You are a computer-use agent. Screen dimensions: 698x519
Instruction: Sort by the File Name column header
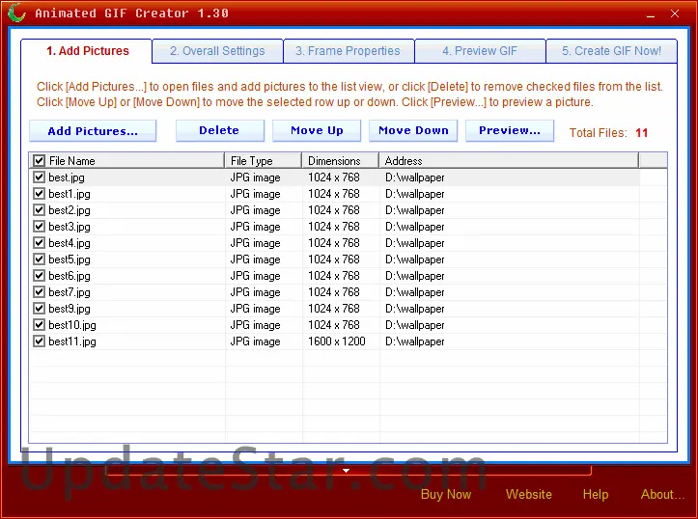pos(126,160)
